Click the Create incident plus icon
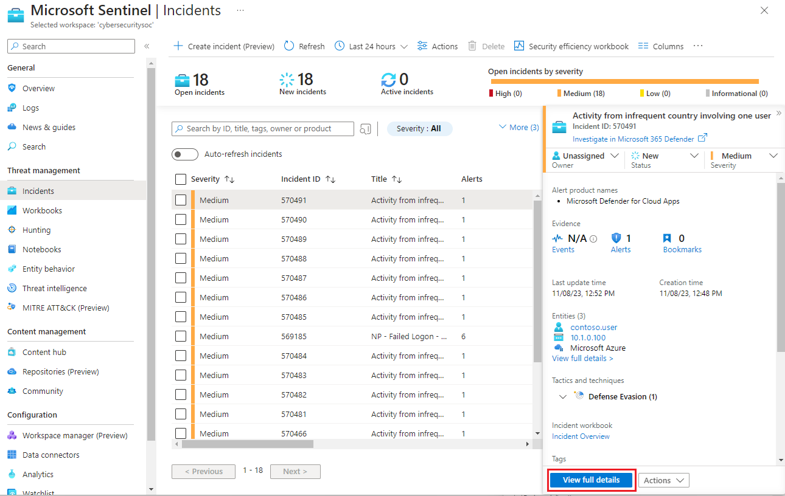 [178, 46]
